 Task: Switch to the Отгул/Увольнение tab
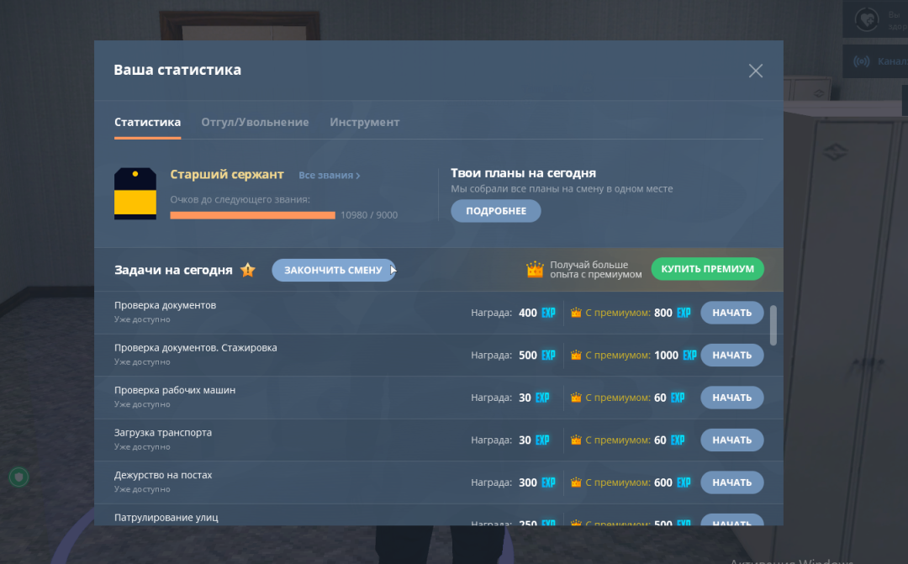(x=255, y=122)
